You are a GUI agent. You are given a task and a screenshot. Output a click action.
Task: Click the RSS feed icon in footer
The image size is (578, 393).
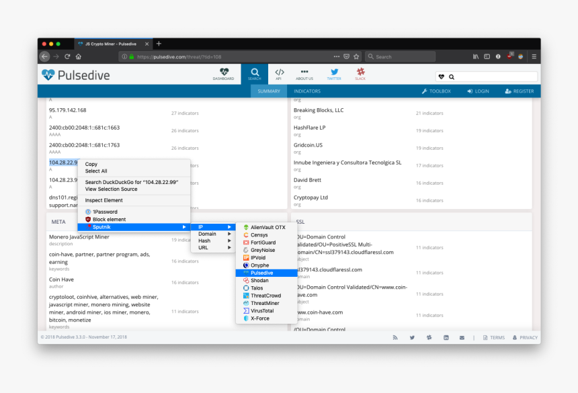(395, 337)
